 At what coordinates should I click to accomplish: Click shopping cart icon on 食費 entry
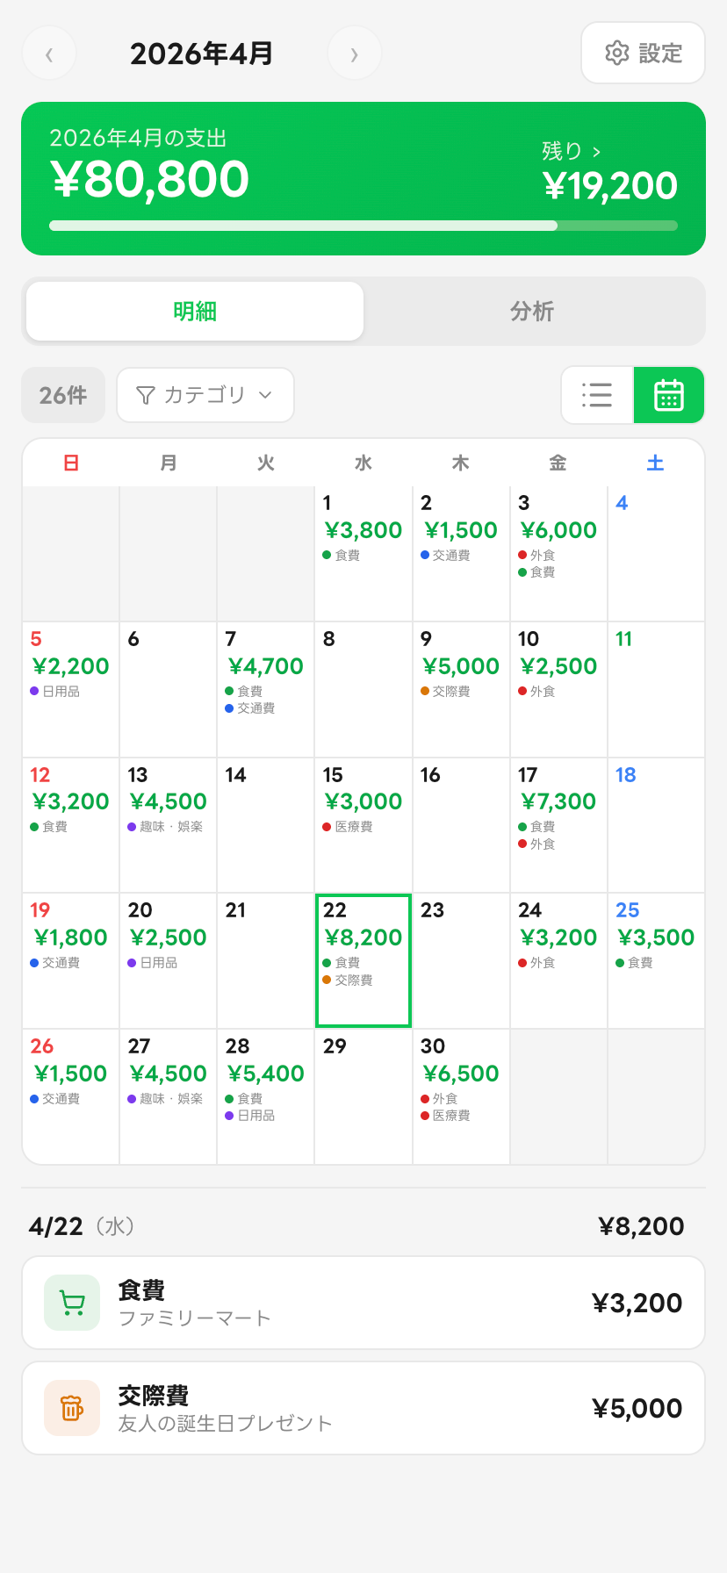coord(72,1303)
